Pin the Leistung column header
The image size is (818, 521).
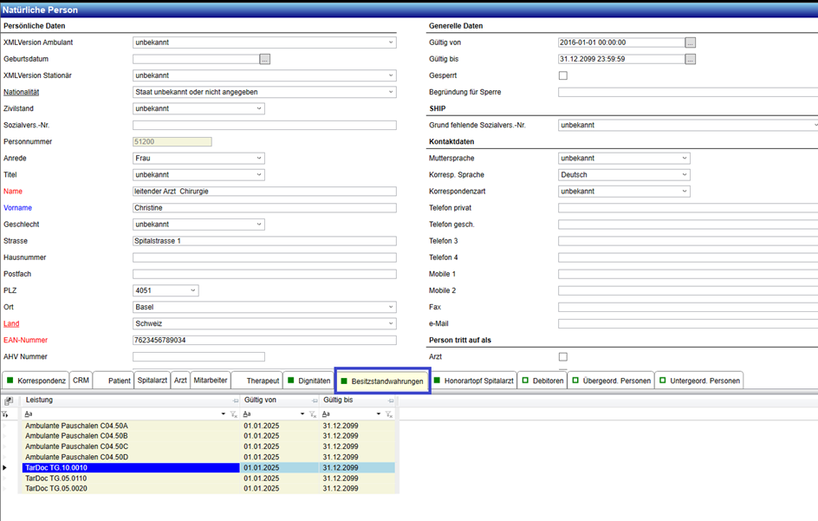pos(235,401)
